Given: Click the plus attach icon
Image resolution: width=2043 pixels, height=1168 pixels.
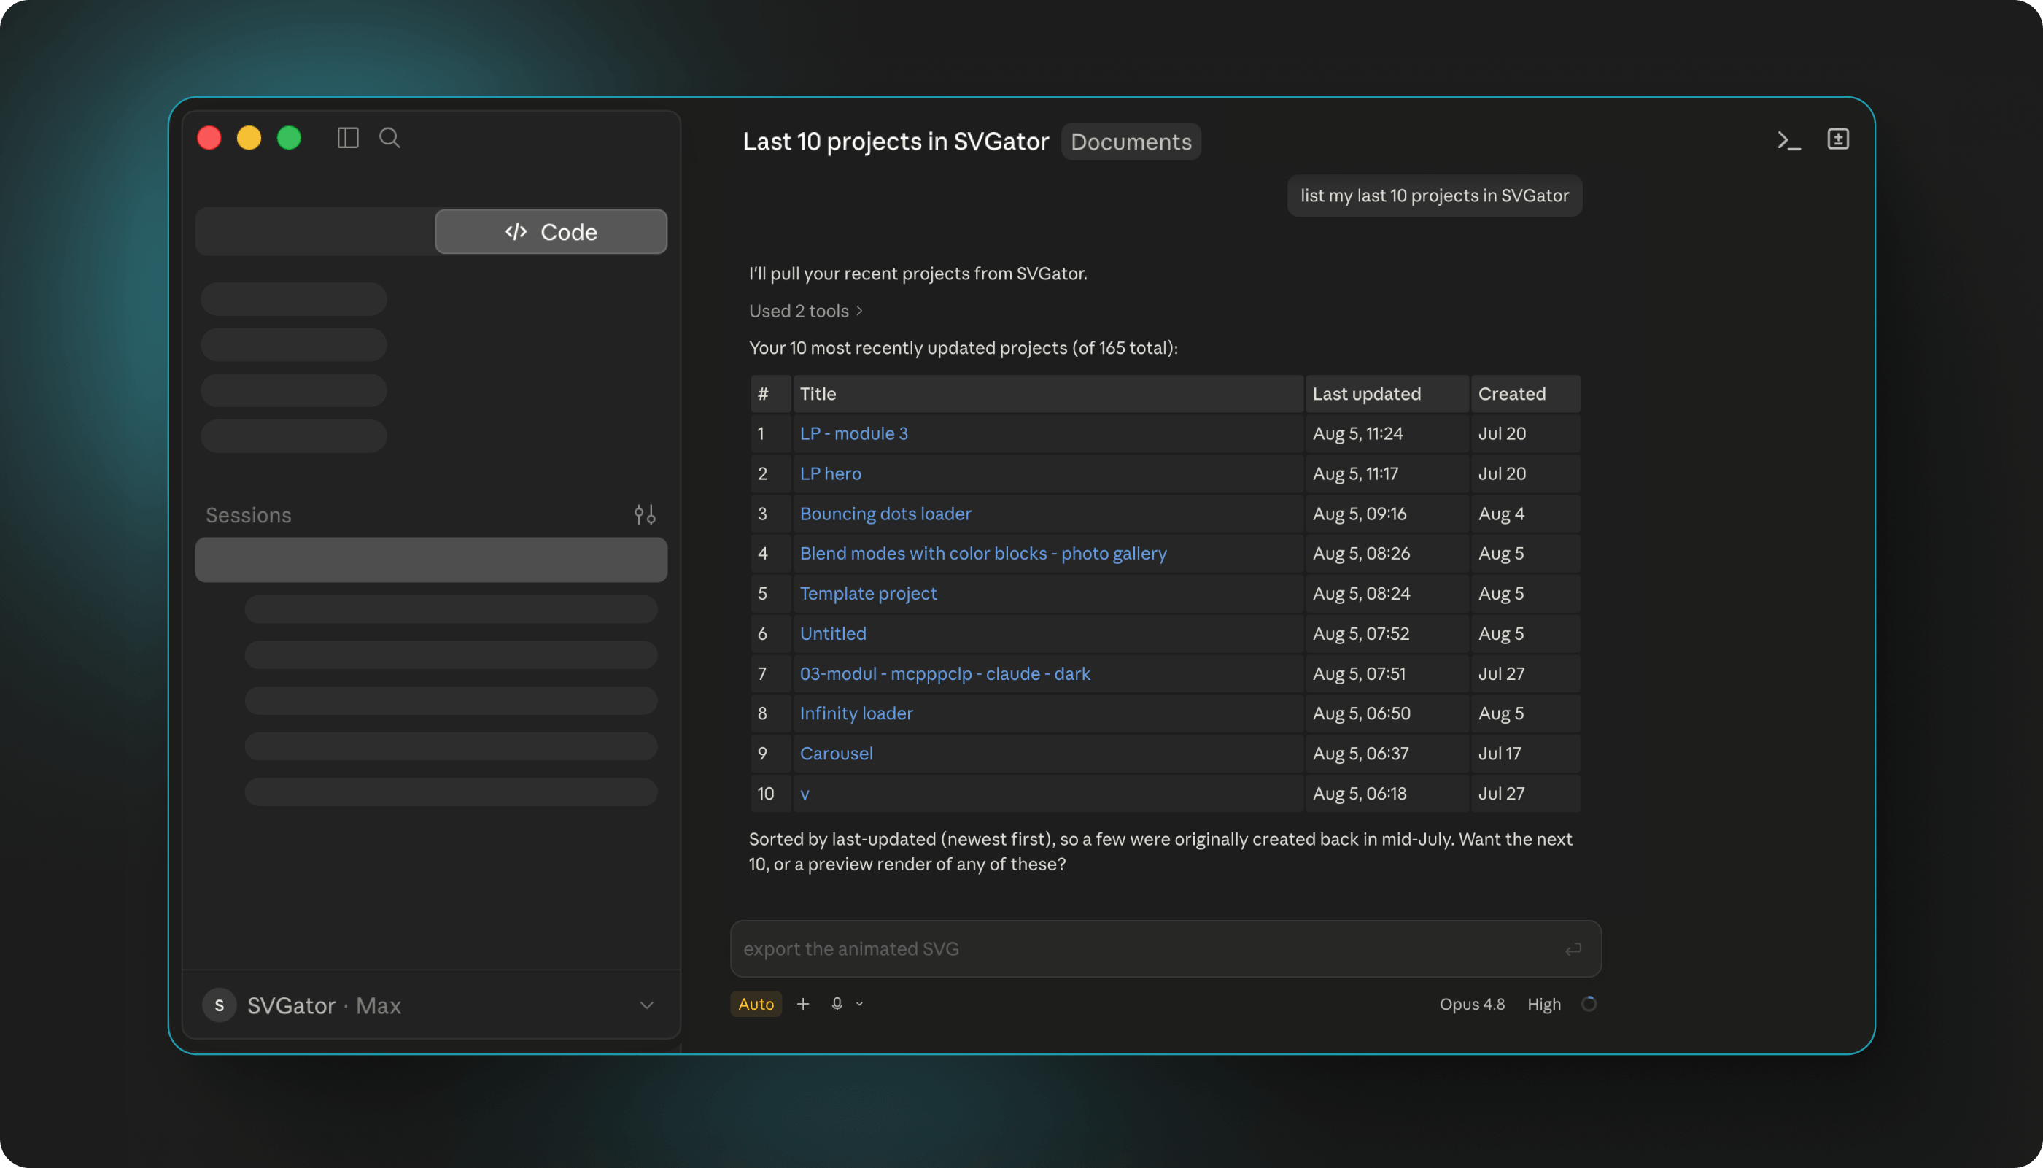Looking at the screenshot, I should [802, 1004].
